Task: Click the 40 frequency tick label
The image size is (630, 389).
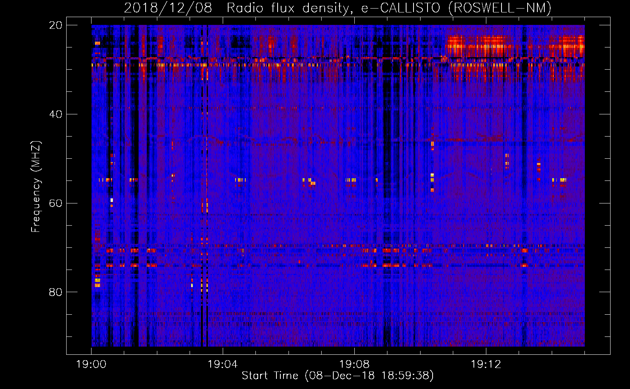Action: [x=56, y=114]
